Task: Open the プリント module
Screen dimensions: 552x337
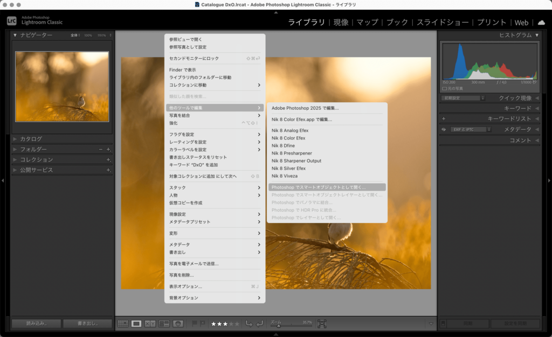Action: [x=492, y=23]
